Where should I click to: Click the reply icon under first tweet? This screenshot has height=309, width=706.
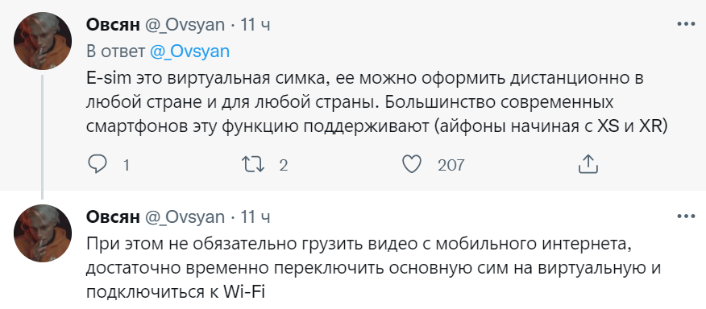click(97, 165)
